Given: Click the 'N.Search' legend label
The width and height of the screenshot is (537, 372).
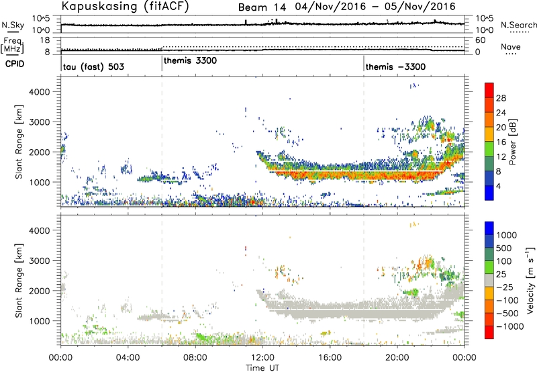Looking at the screenshot, I should click(x=518, y=25).
